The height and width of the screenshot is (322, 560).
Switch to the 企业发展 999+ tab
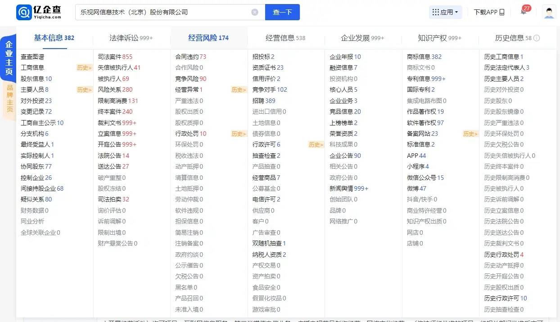[362, 38]
